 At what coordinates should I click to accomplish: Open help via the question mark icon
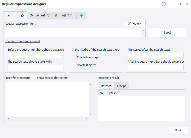coord(163,4)
